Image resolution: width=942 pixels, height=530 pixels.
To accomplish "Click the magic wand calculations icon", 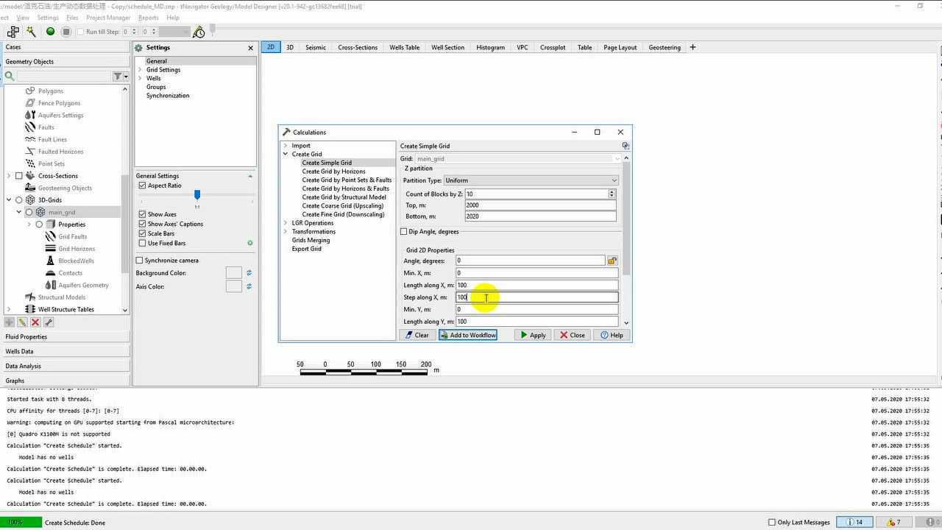I will coord(31,32).
